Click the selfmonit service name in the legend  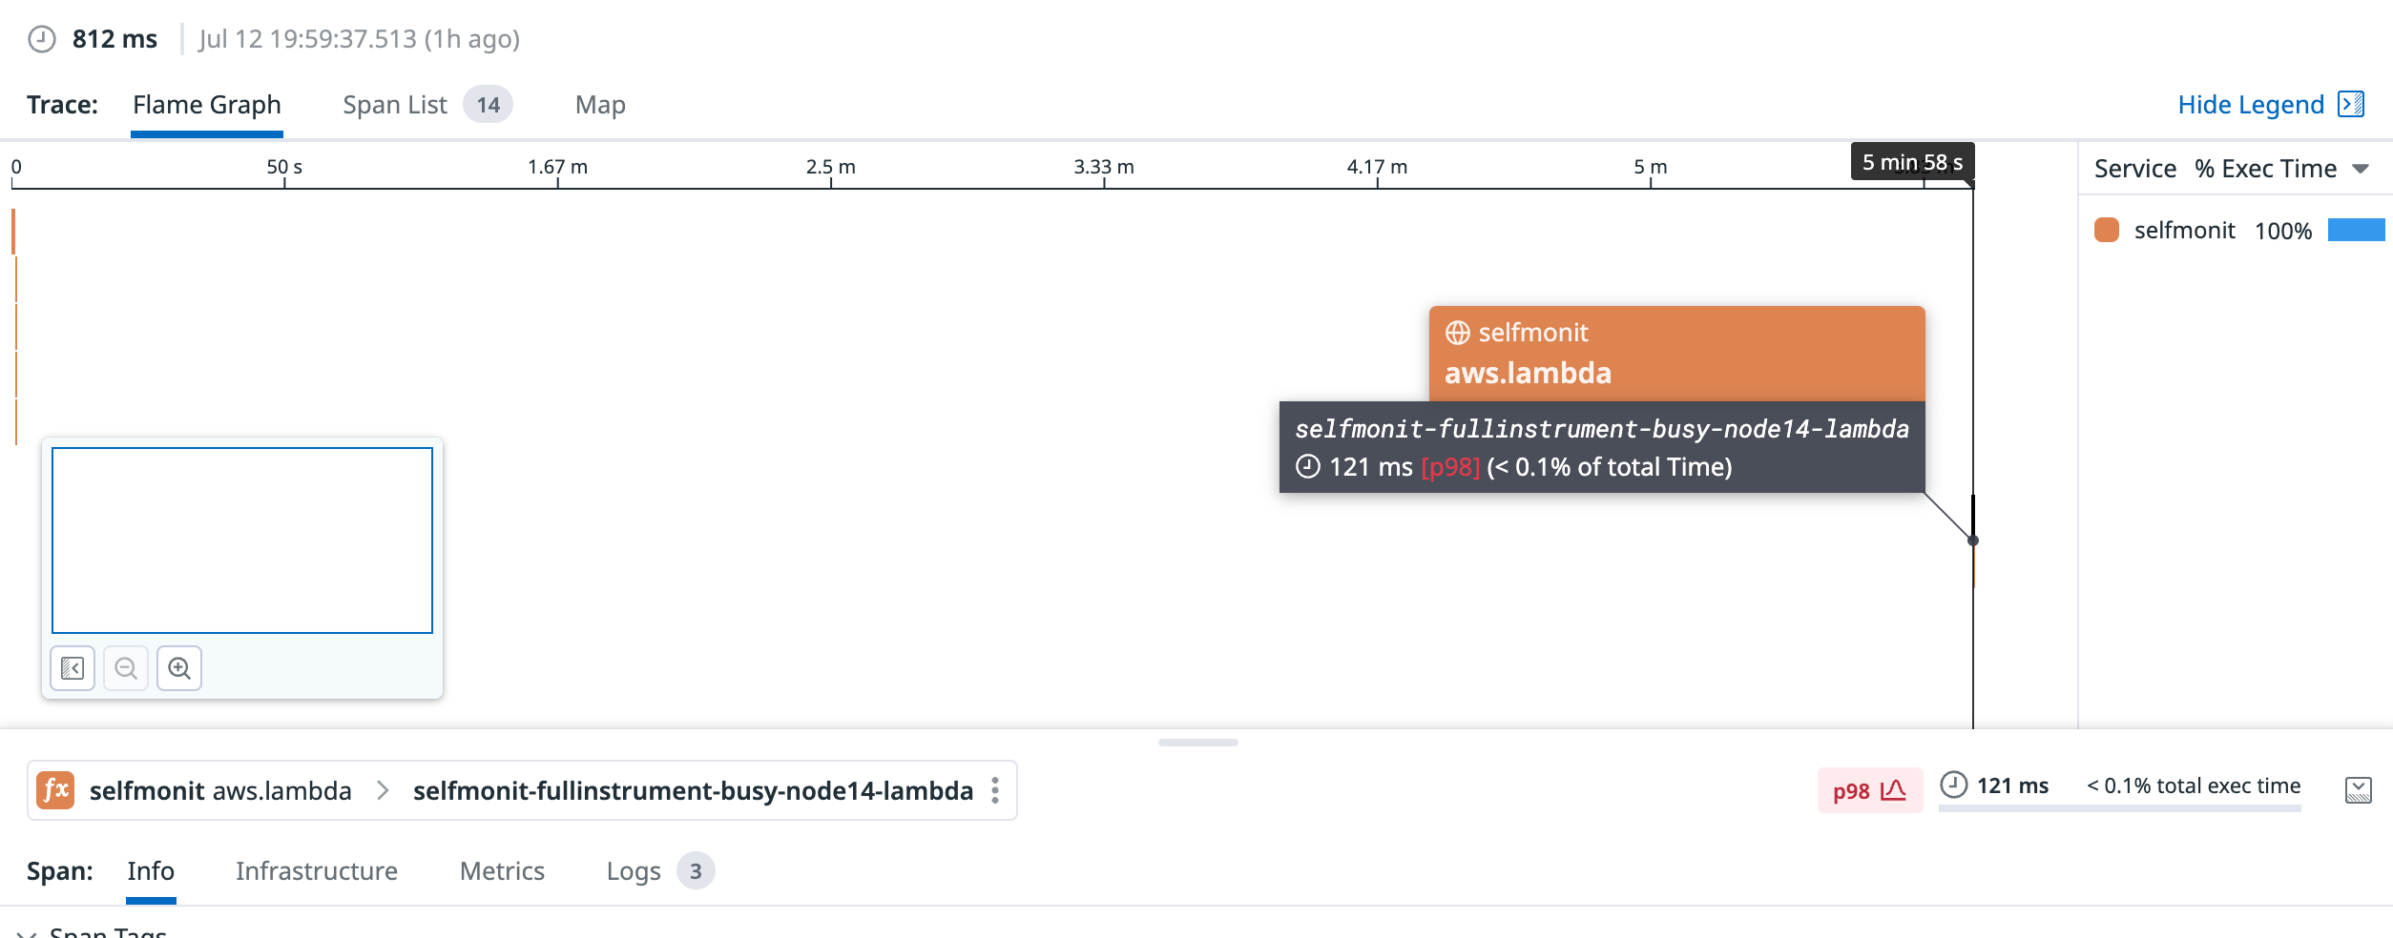2185,230
